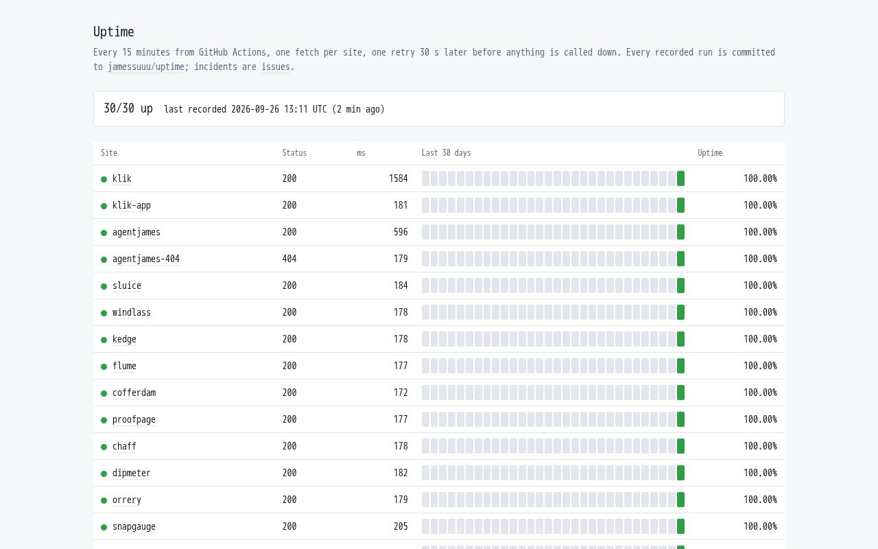Click the green latest-day bar for chaff
878x549 pixels.
680,446
